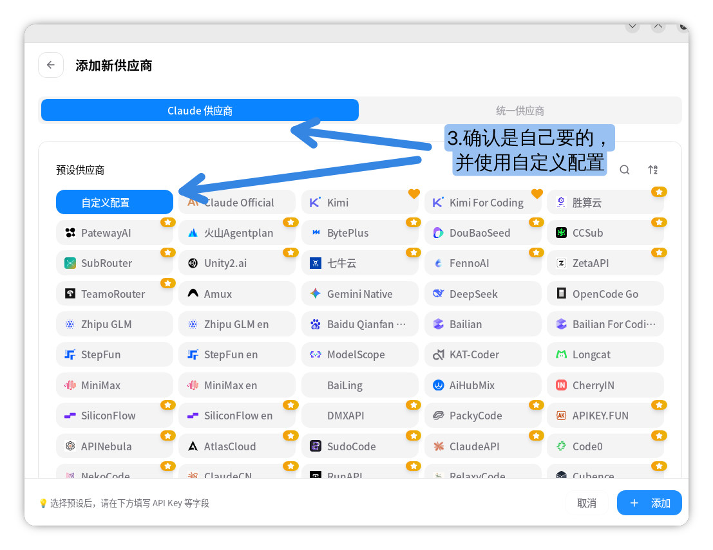The image size is (713, 550).
Task: Select StepFun en provider
Action: pyautogui.click(x=237, y=354)
